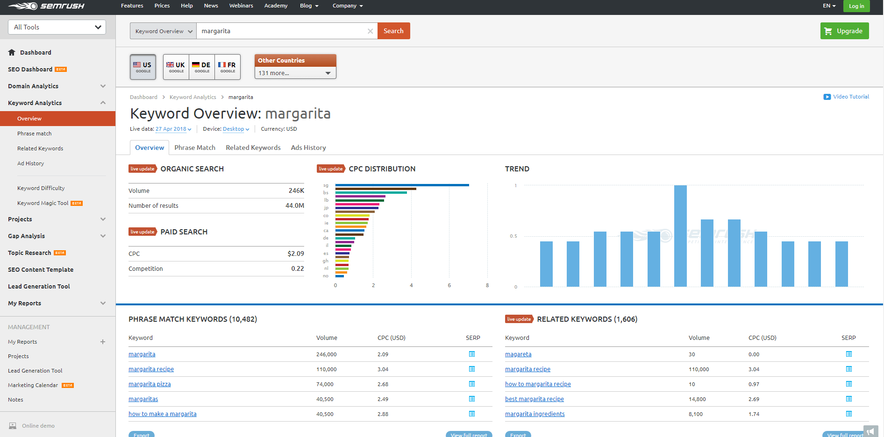Click the Dashboard home icon
Image resolution: width=884 pixels, height=437 pixels.
12,52
